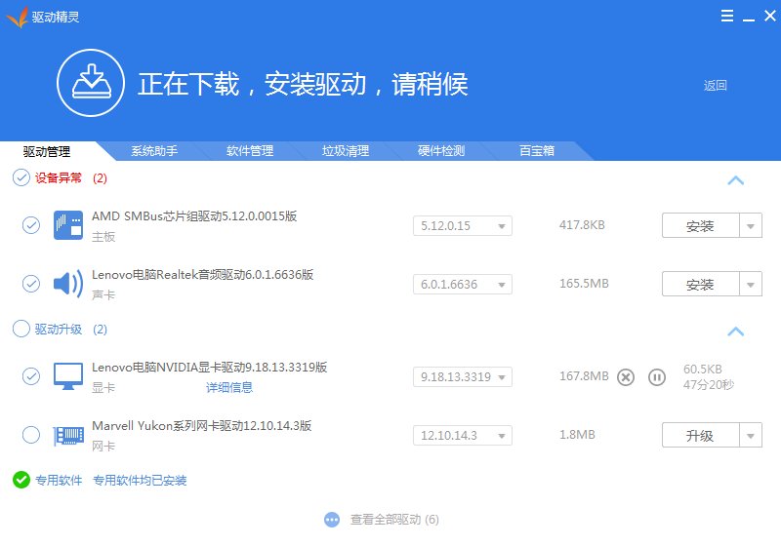Open the hamburger main menu icon
This screenshot has height=546, width=781.
[x=726, y=16]
